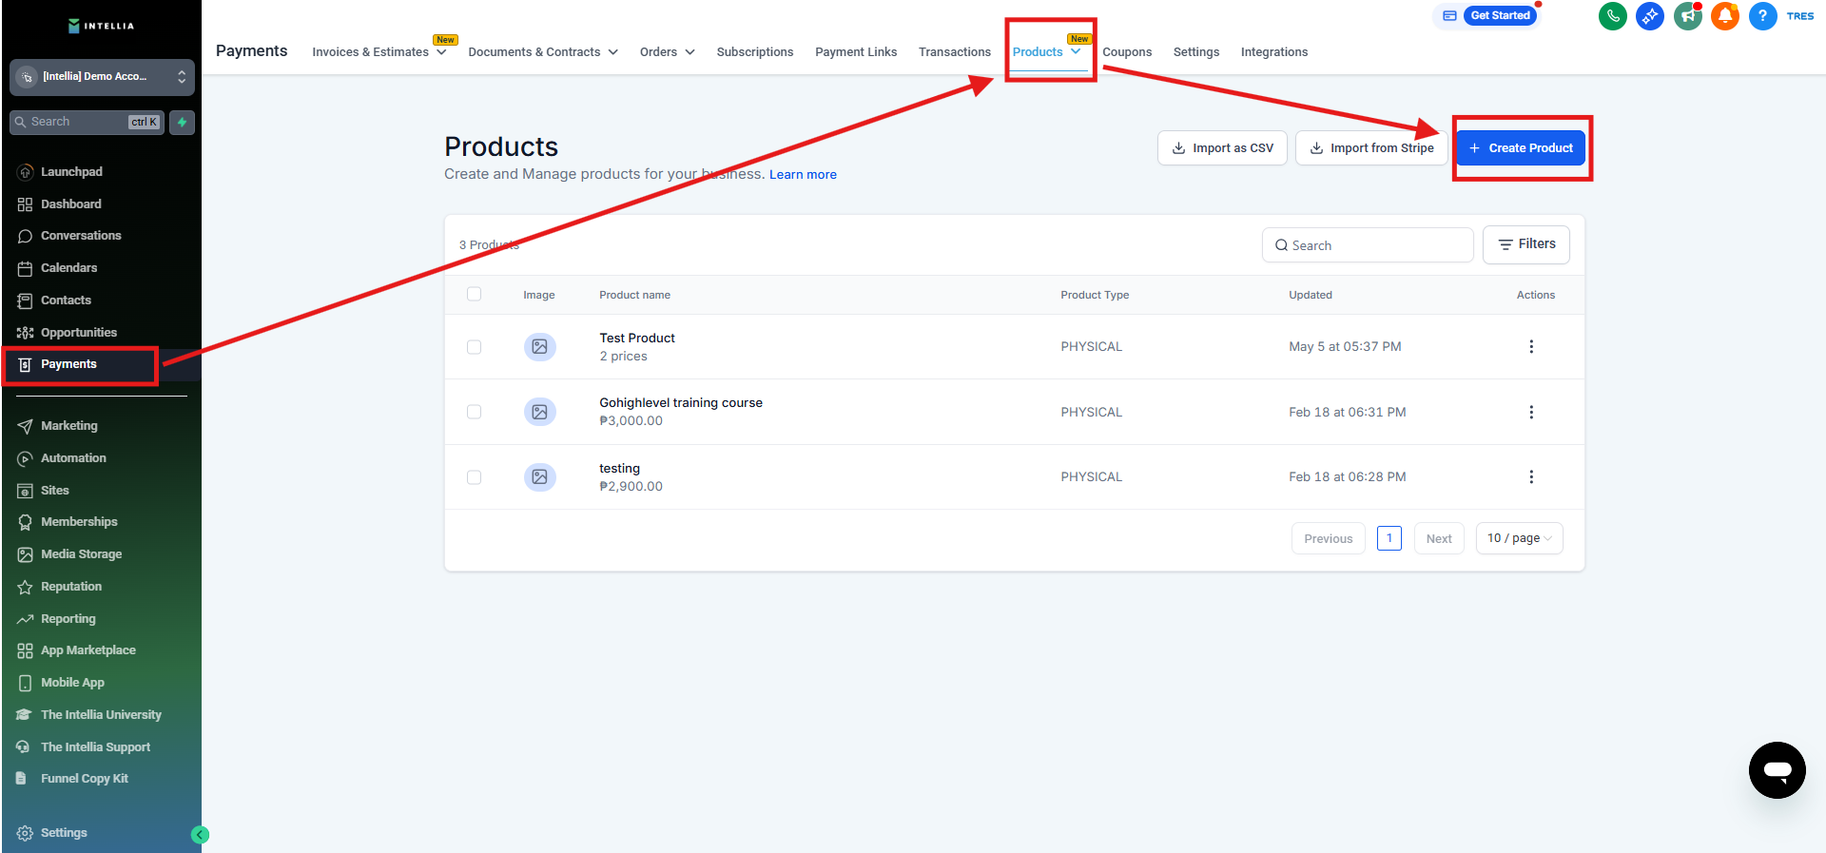Open the help question mark icon
1826x853 pixels.
click(x=1762, y=16)
